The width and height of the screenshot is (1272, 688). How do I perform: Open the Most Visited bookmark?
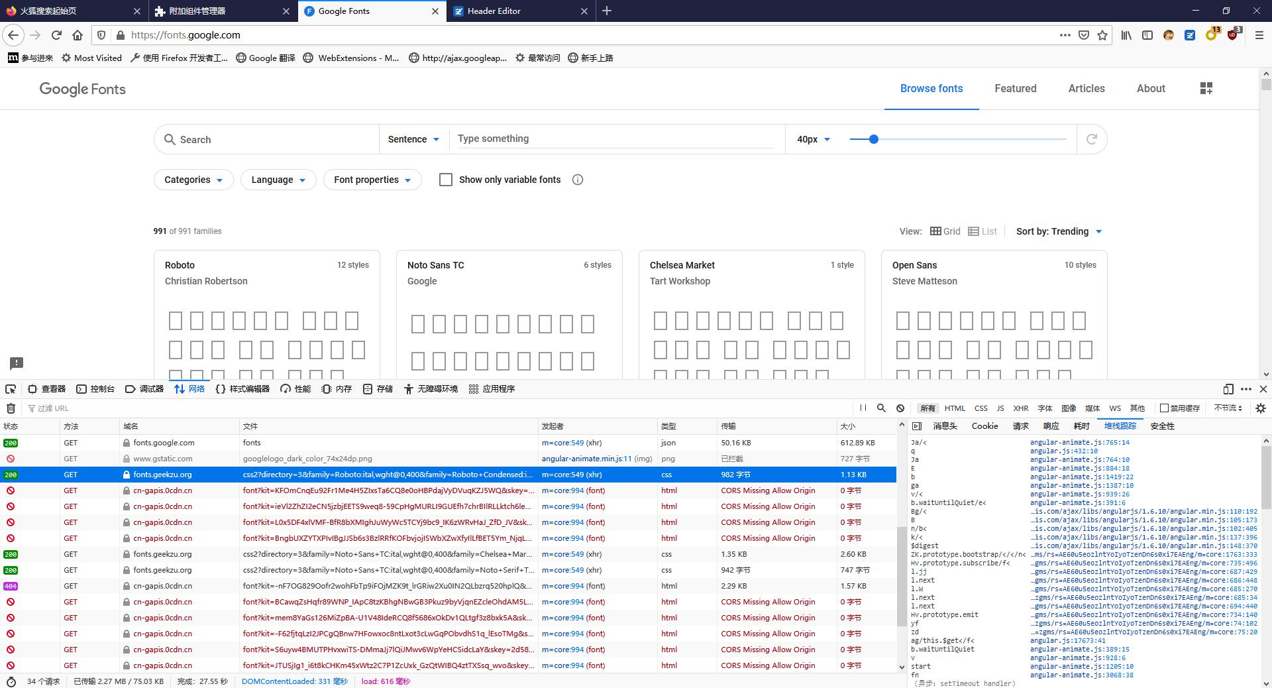coord(91,58)
